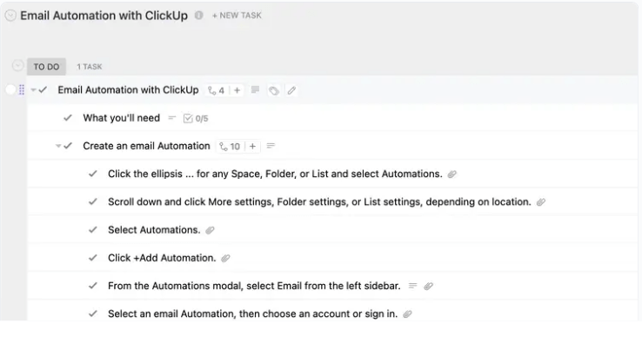Click the 10 subtasks counter icon
Viewport: 642px width, 350px height.
coord(230,147)
